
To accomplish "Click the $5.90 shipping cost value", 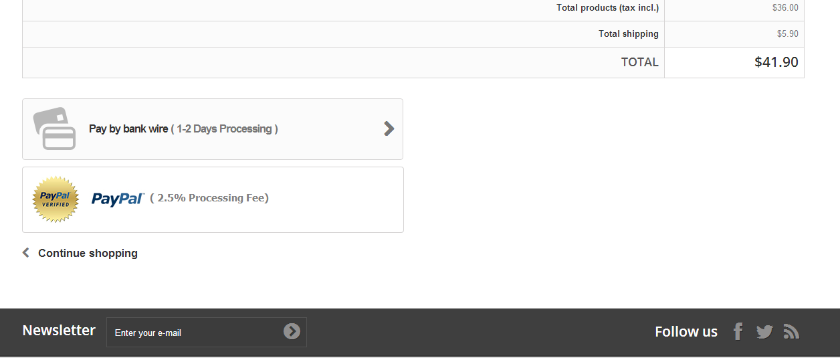I will (787, 33).
